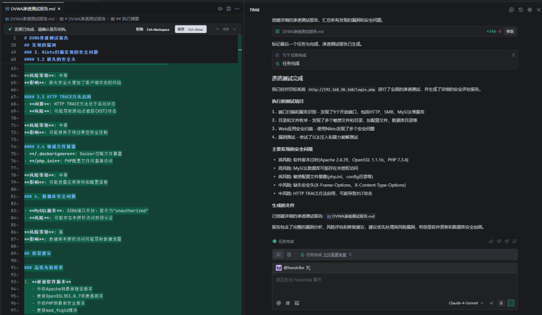Activate voice input with the microphone icon
The height and width of the screenshot is (315, 542).
[501, 303]
